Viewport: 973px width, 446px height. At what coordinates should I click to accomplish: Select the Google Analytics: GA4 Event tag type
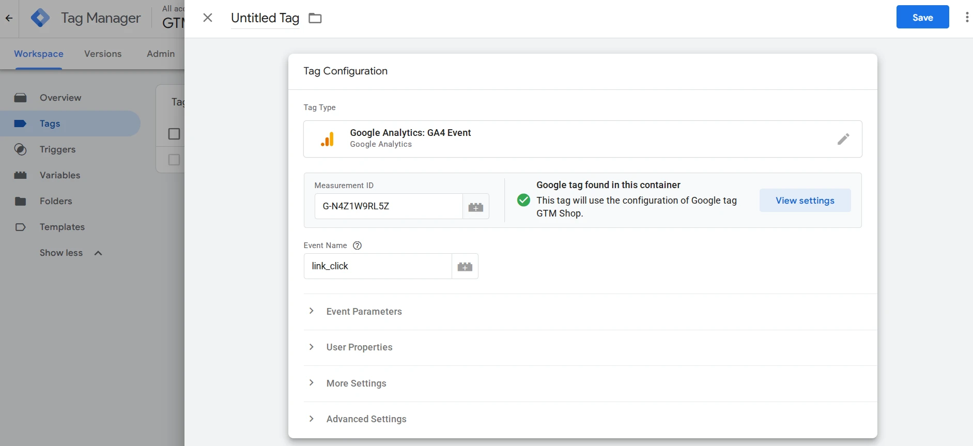tap(582, 139)
